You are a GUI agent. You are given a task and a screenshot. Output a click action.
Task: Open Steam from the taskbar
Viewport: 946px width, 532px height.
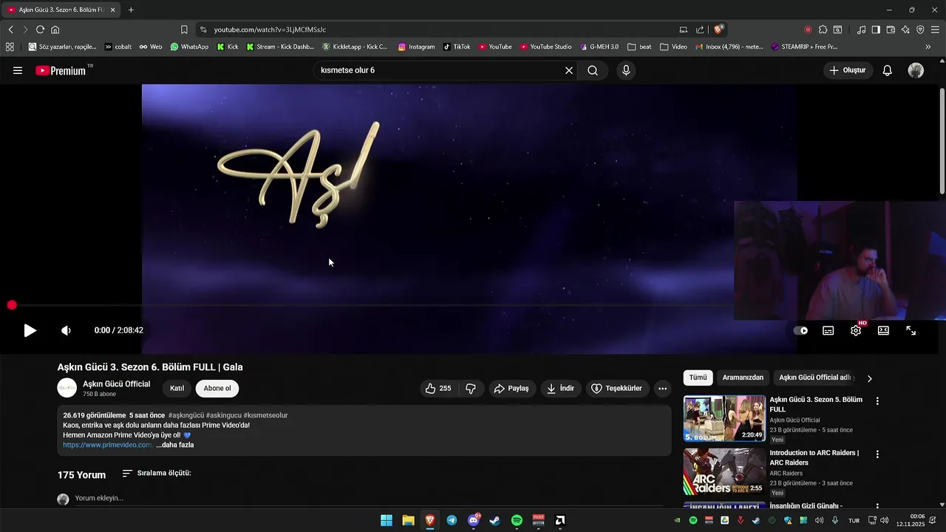click(495, 520)
